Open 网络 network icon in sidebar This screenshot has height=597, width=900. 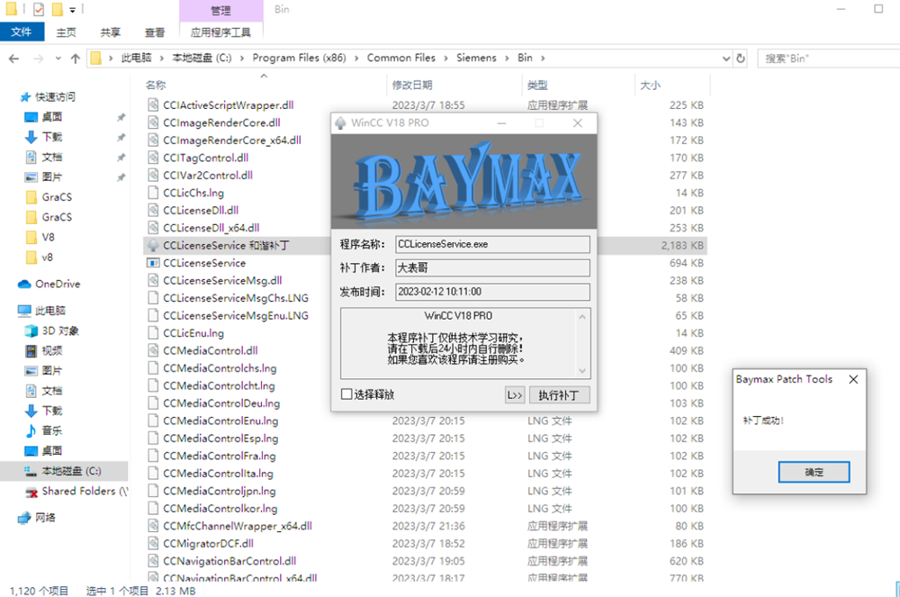click(25, 517)
